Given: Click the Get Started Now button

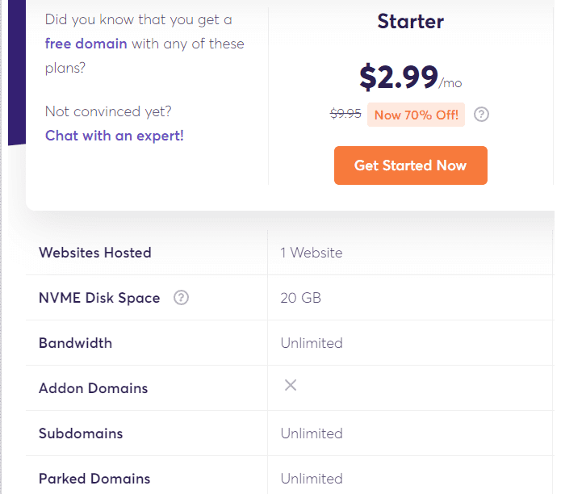Looking at the screenshot, I should (411, 165).
